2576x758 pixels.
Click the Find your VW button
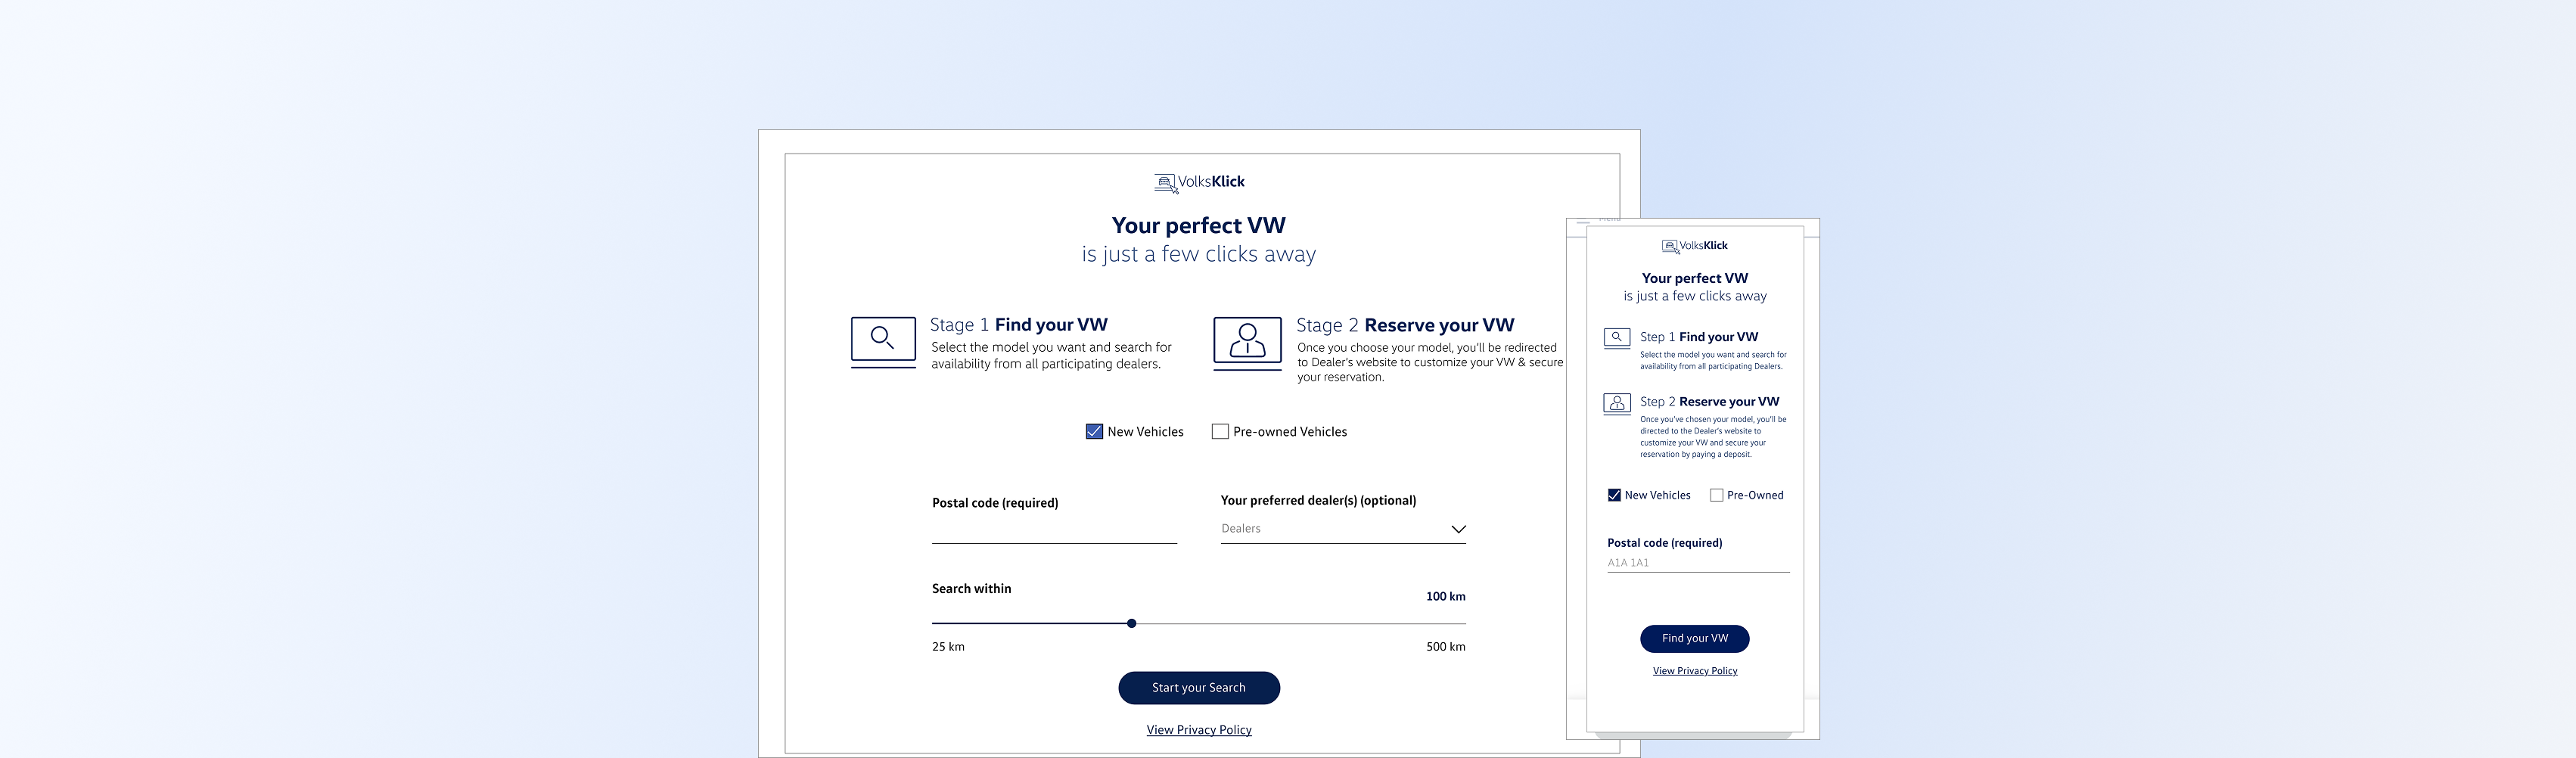pos(1695,639)
